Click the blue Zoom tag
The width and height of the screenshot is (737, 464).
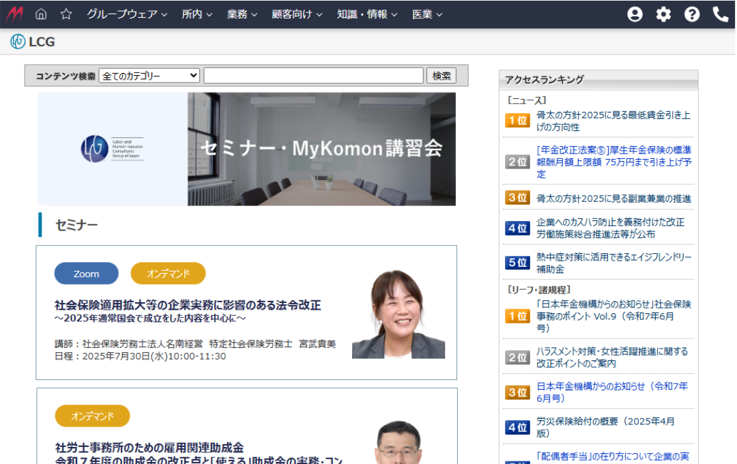[87, 274]
